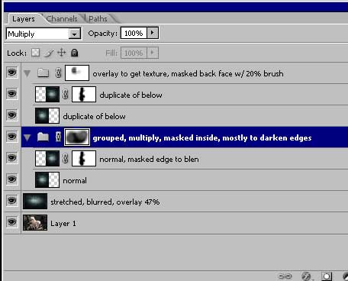Toggle lock image pixels brush icon

[x=49, y=53]
